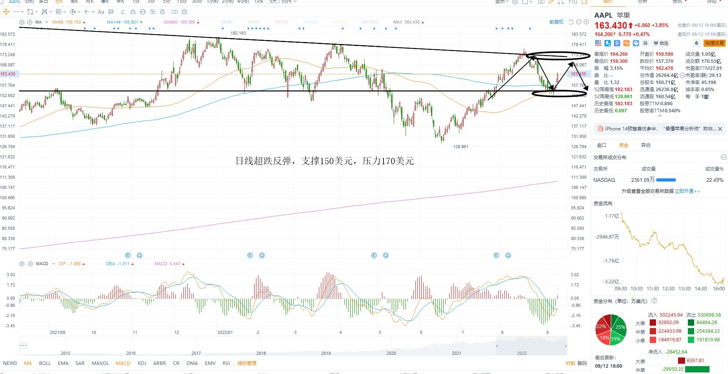Choose the rectangle shape drawing tool
Image resolution: width=728 pixels, height=374 pixels.
click(30, 12)
